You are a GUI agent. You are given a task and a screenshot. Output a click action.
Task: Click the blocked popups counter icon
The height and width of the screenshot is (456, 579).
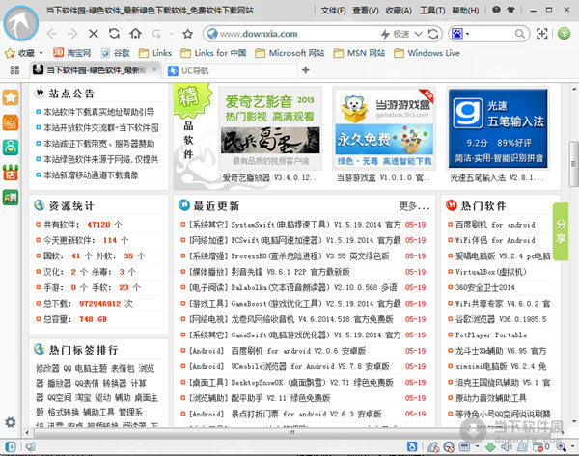(540, 447)
